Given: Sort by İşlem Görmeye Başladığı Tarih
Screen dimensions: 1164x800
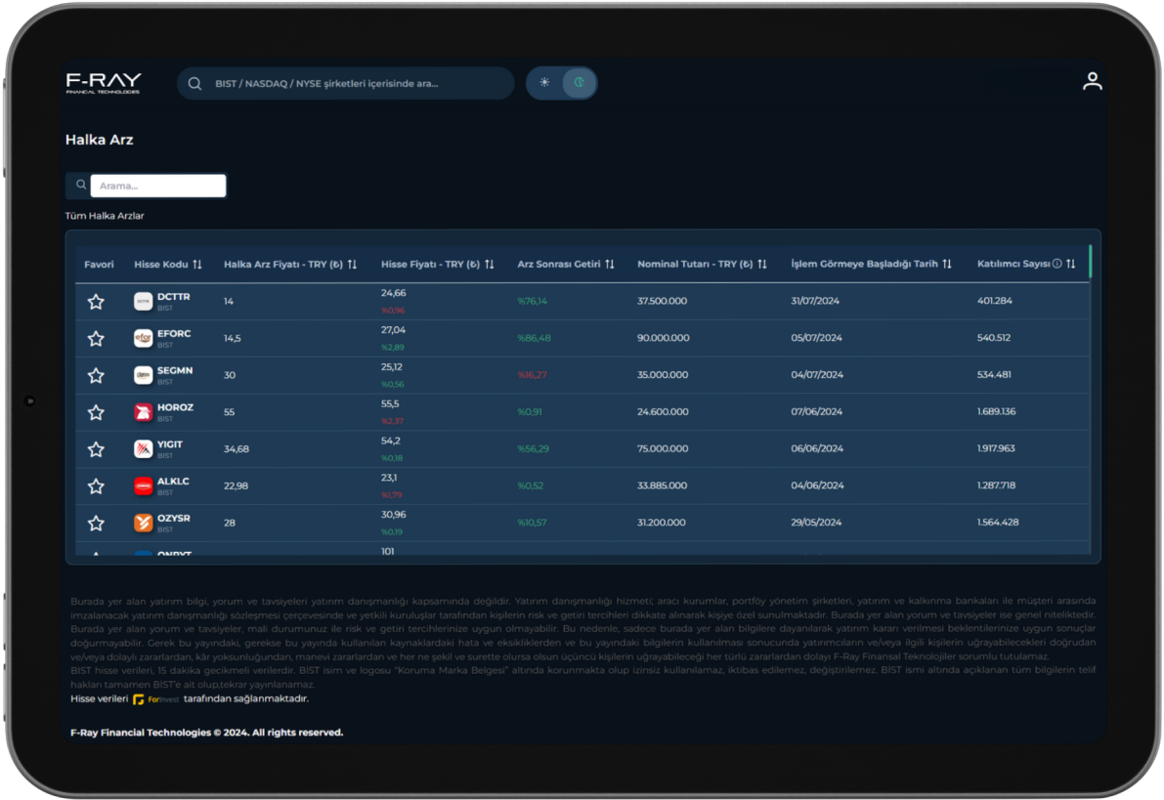Looking at the screenshot, I should [x=946, y=265].
